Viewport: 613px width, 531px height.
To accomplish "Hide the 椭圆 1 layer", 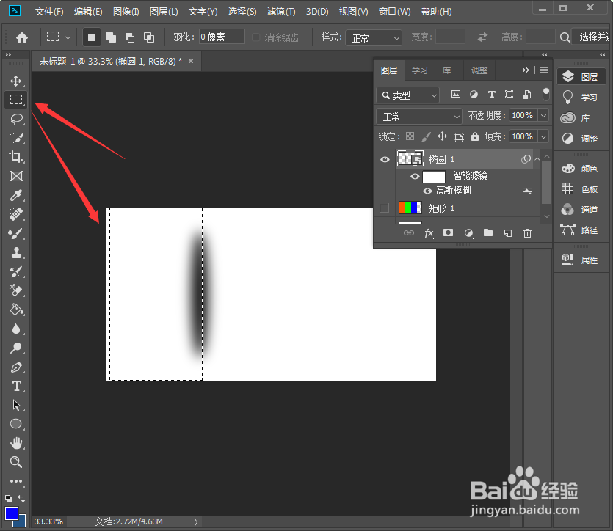I will [x=385, y=159].
